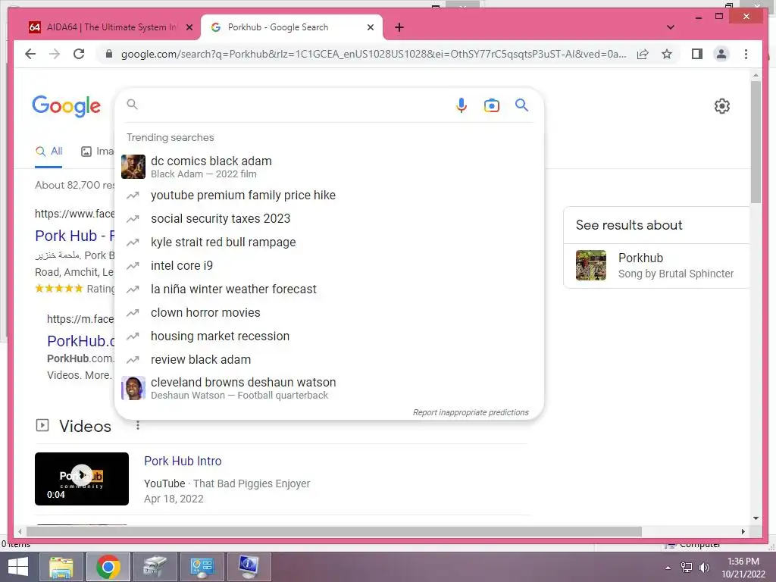Select the intel core i9 suggestion

pyautogui.click(x=329, y=266)
